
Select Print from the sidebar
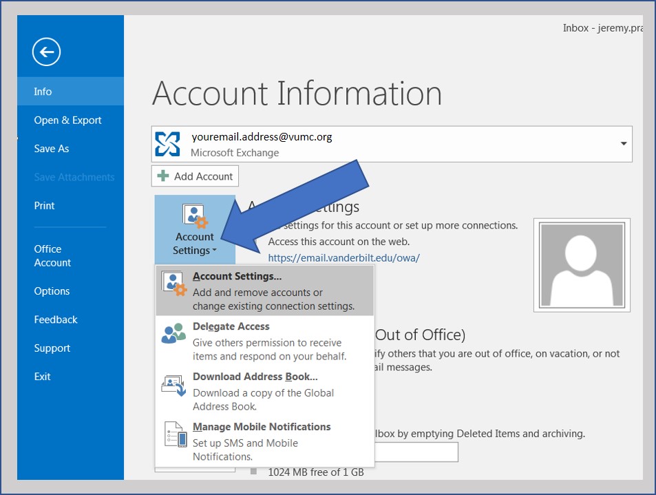(70, 205)
